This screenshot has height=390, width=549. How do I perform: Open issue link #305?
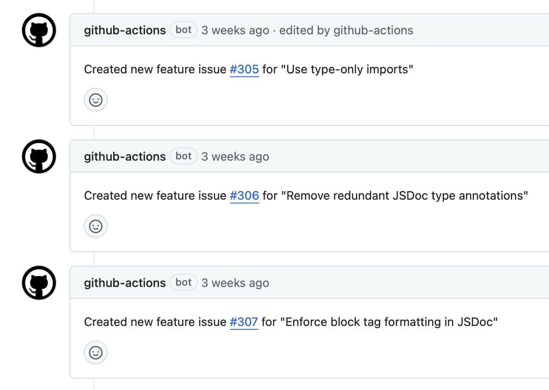pyautogui.click(x=244, y=69)
